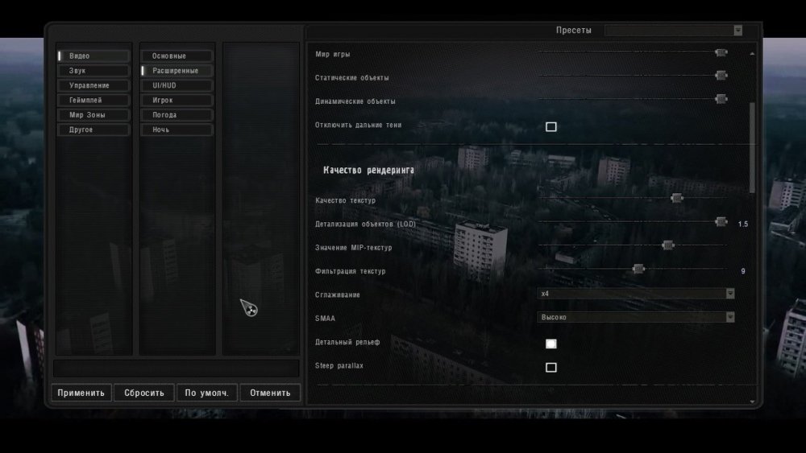Expand the Пресеты dropdown

(x=673, y=31)
